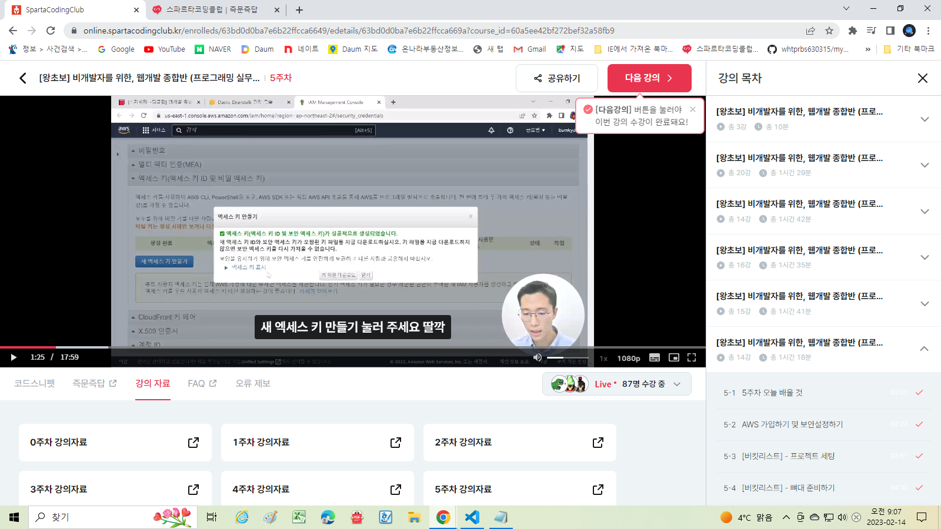The image size is (941, 529).
Task: Open the 코드스니펫 tab
Action: [35, 383]
